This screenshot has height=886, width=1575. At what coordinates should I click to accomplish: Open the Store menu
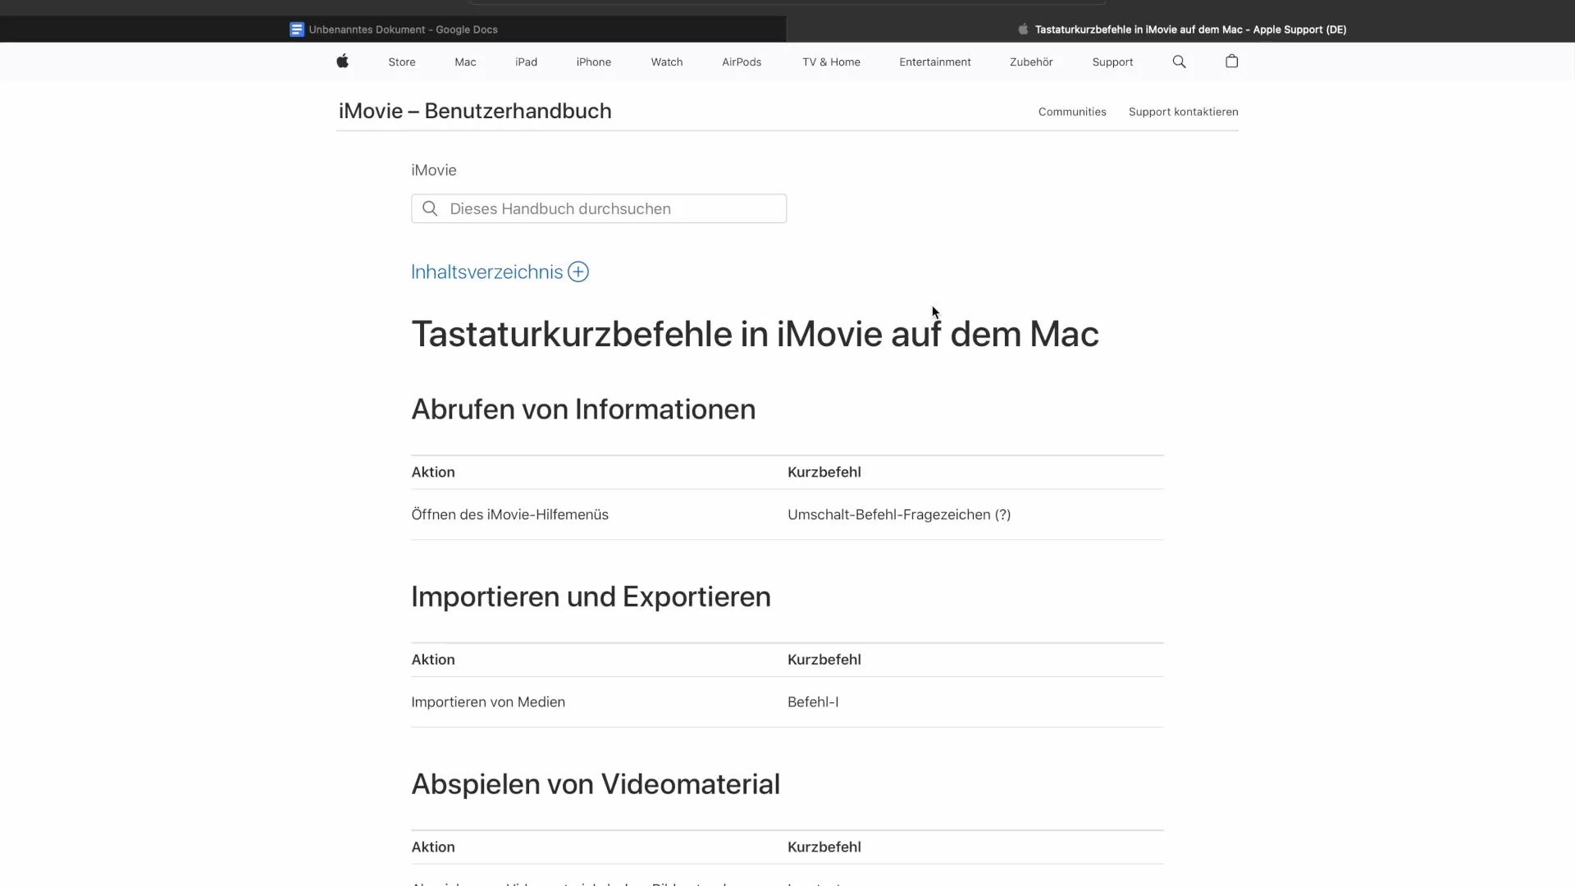(402, 62)
